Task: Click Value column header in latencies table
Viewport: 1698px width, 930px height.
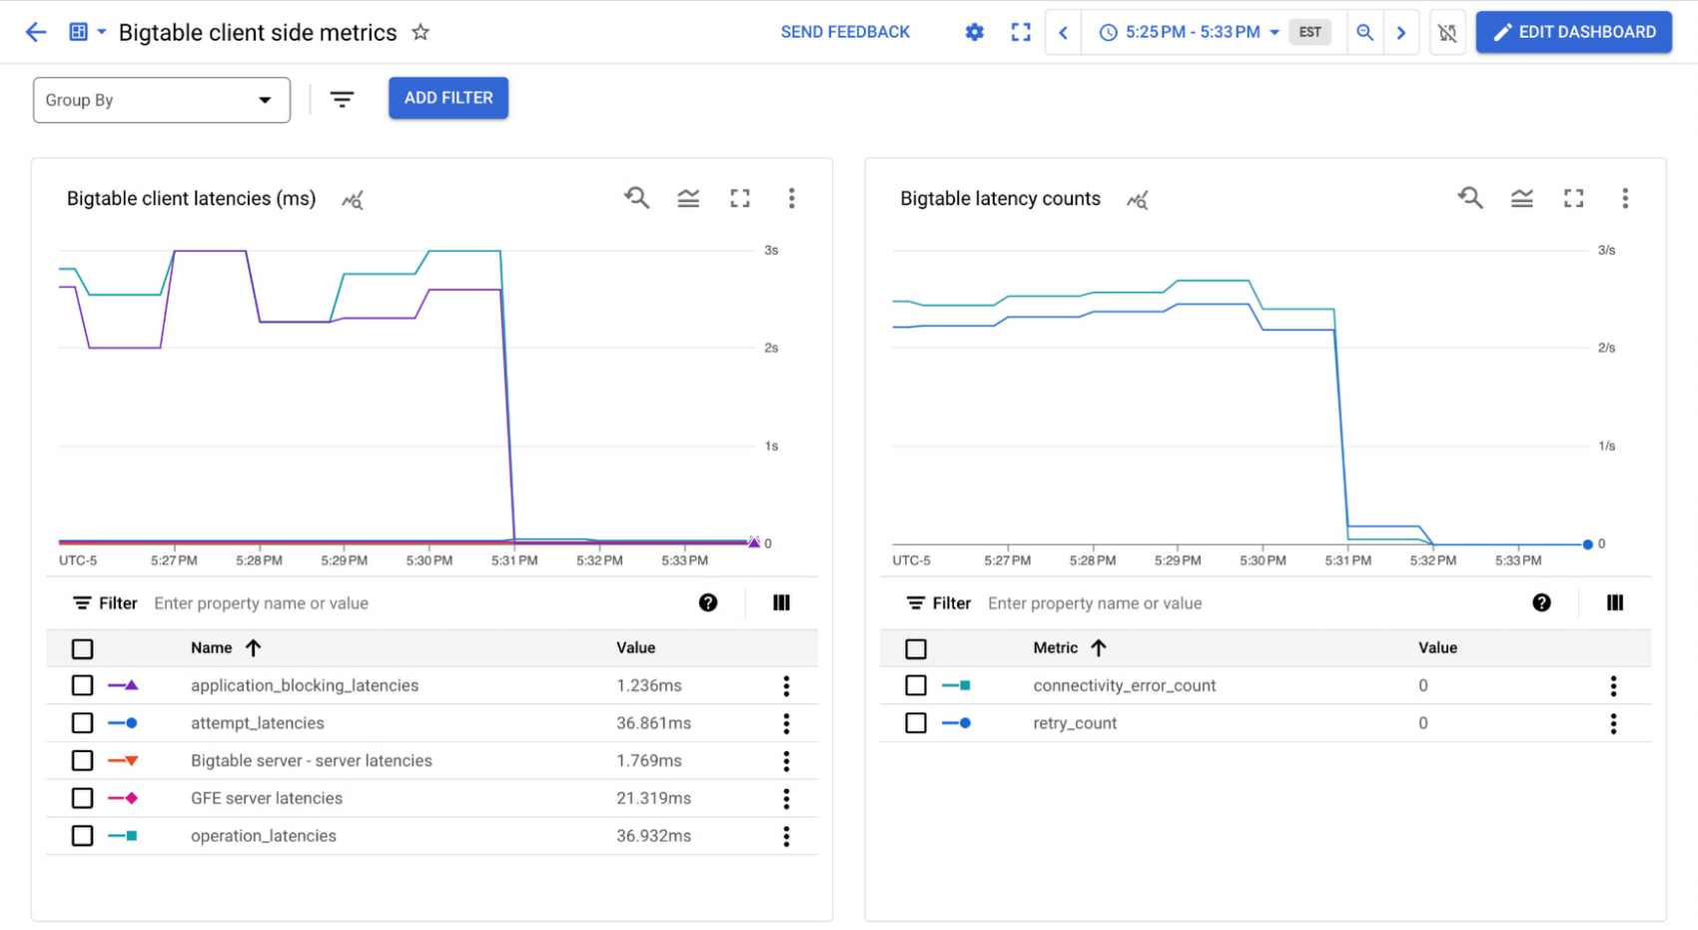Action: [636, 648]
